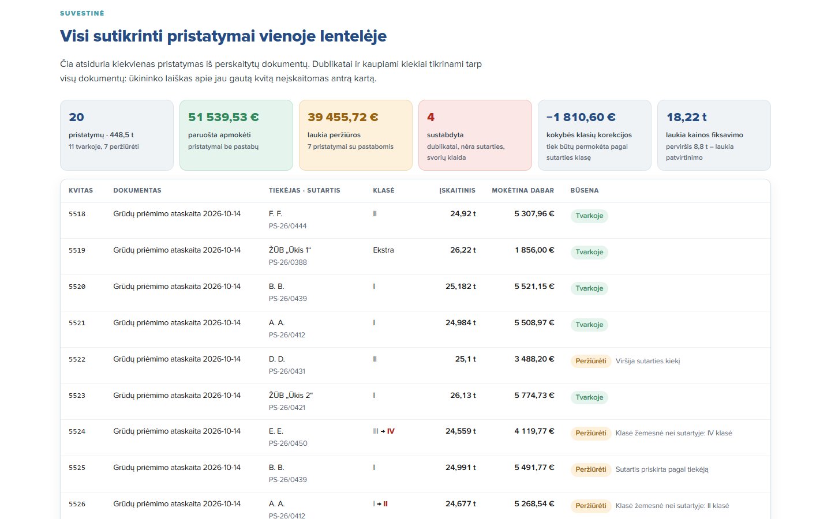Click the note 'Viršija sutarties kiekį'
The width and height of the screenshot is (831, 519).
(648, 361)
